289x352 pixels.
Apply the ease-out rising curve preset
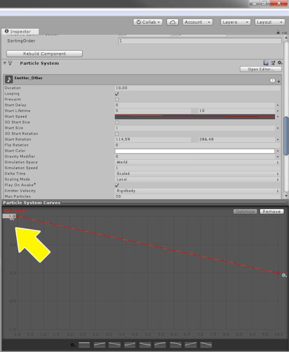point(160,345)
